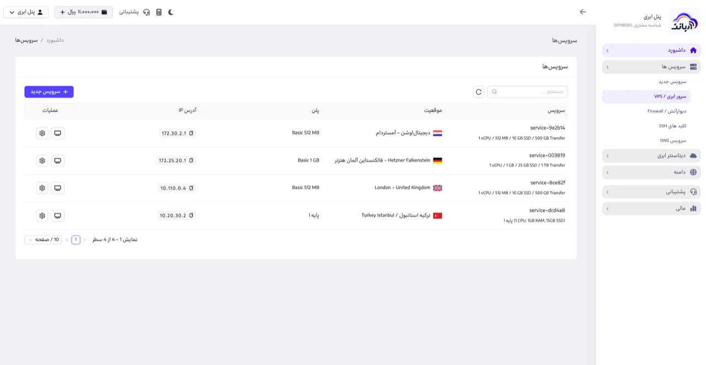Select سرور ابری / VPS sidebar item
Viewport: 706px width, 365px height.
(x=646, y=96)
